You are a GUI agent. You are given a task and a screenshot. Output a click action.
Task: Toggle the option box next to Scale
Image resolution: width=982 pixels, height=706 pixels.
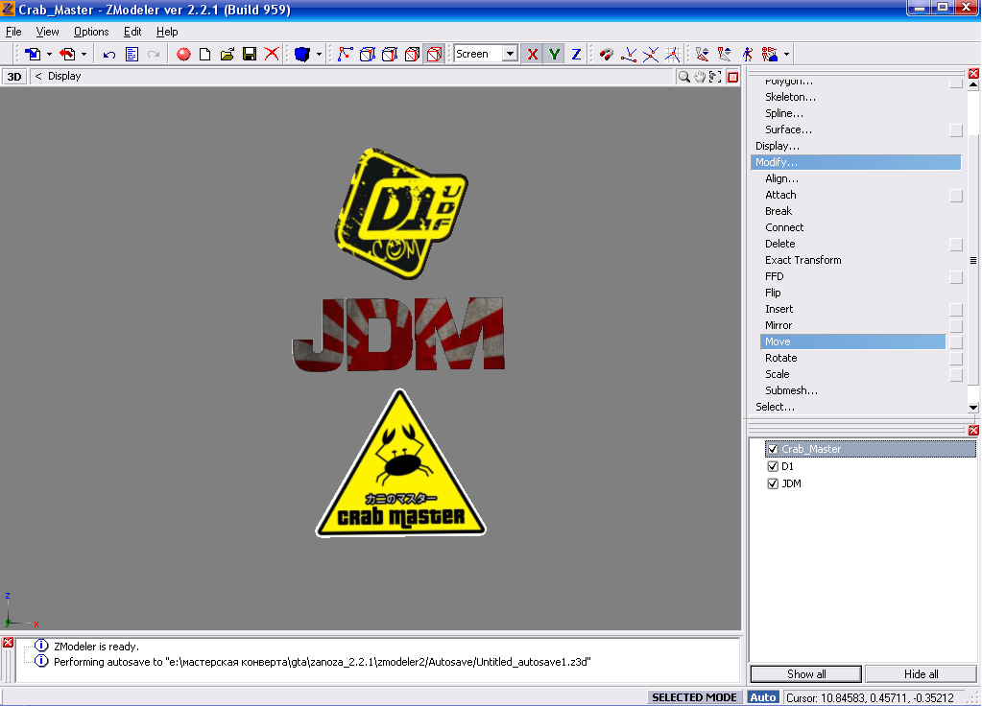[956, 375]
